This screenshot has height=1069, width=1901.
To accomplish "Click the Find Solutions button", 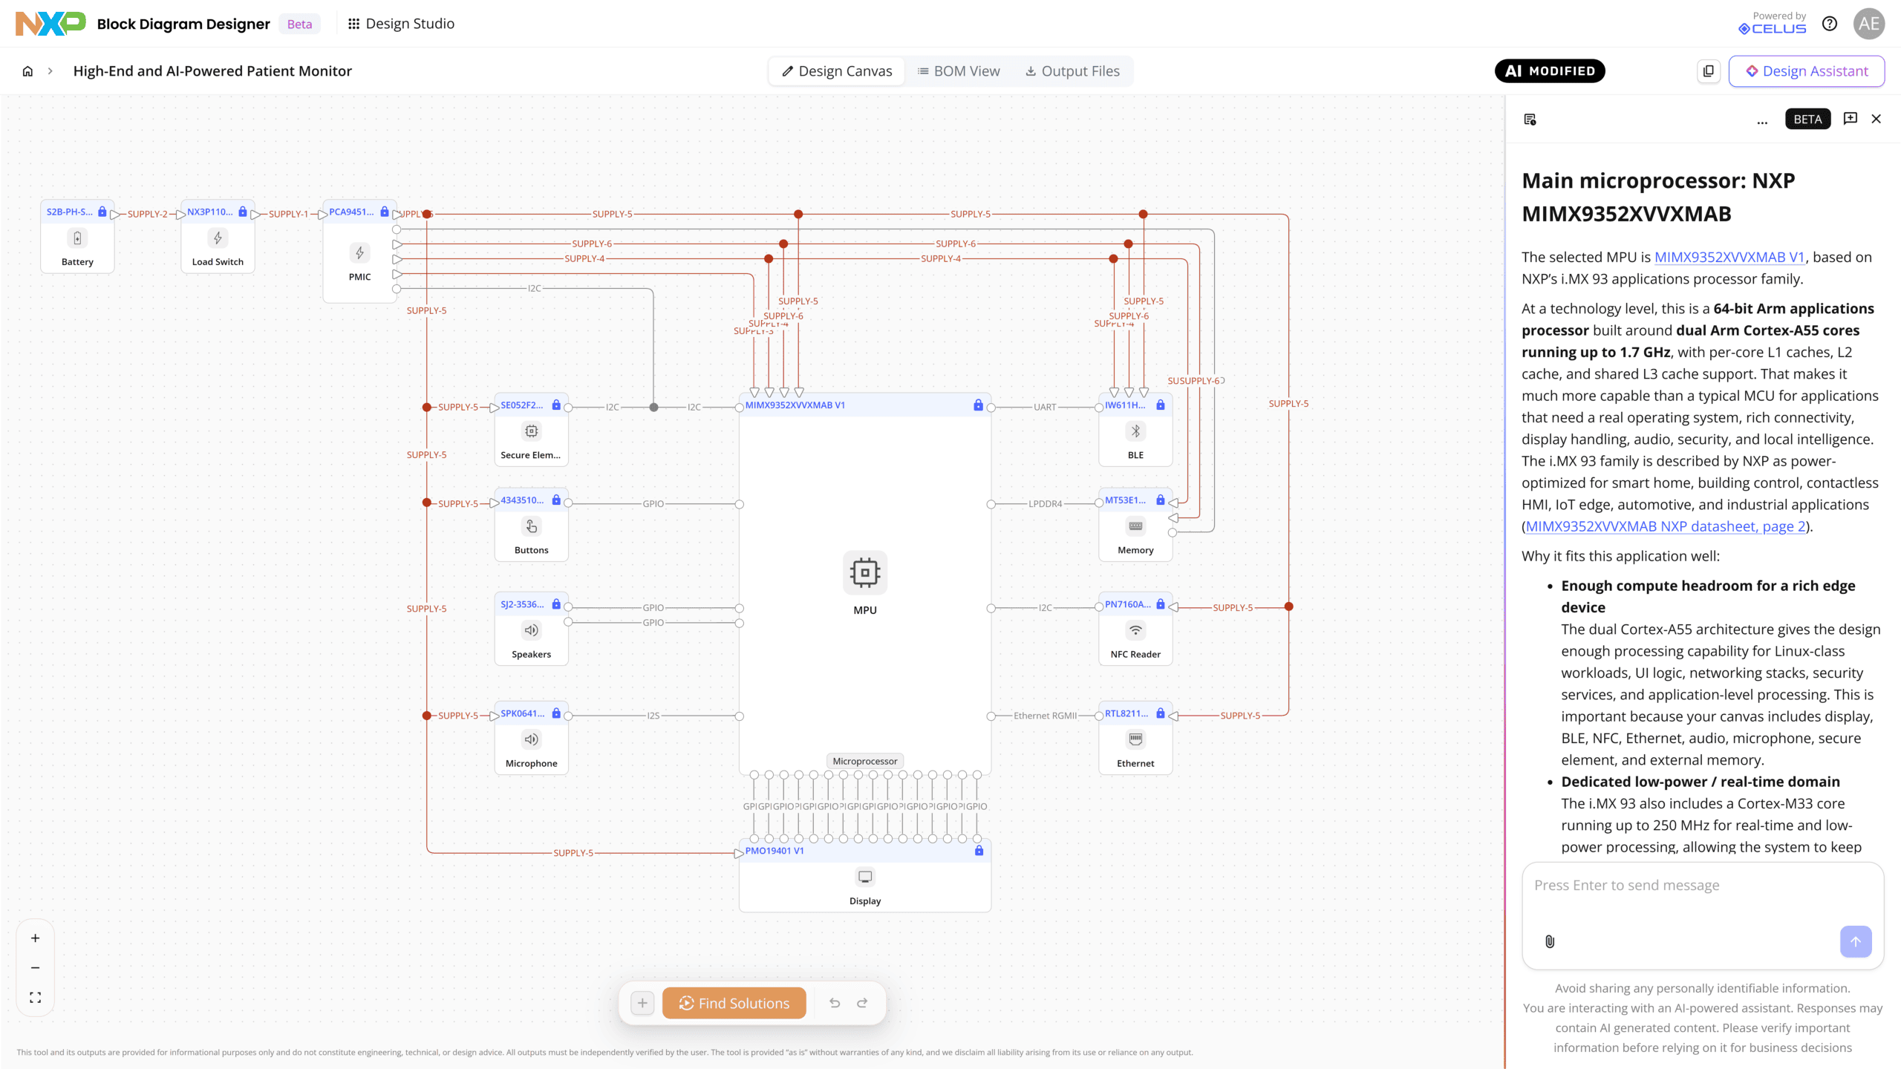I will point(734,1003).
